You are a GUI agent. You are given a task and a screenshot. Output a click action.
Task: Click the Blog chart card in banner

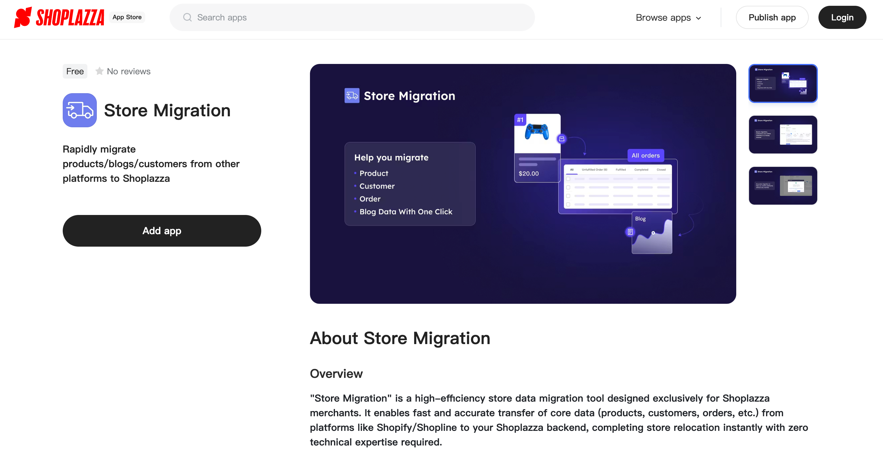click(652, 233)
